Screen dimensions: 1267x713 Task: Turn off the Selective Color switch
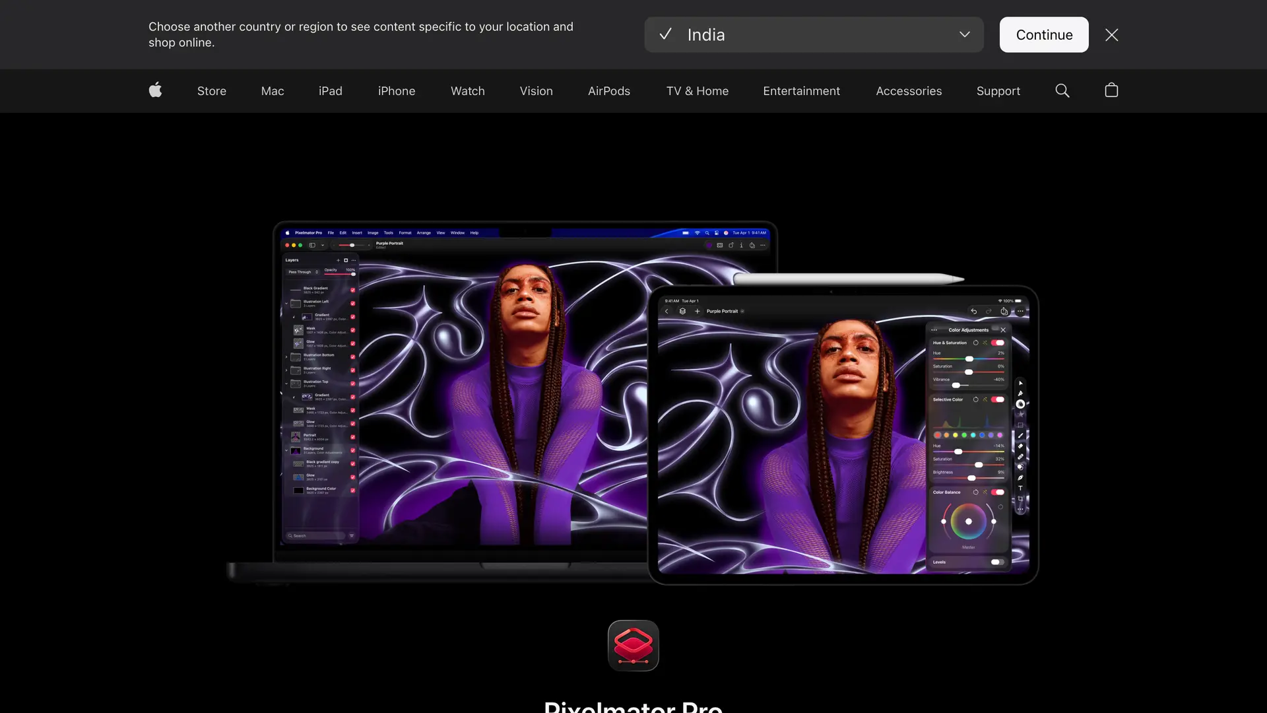click(998, 399)
